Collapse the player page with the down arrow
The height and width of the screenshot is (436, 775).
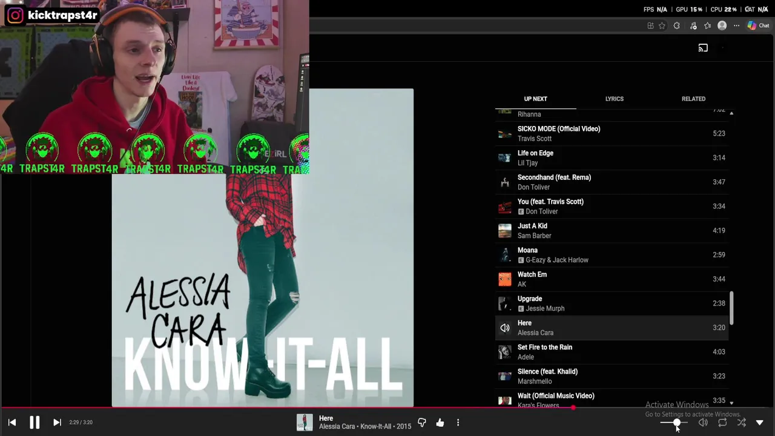pyautogui.click(x=760, y=423)
